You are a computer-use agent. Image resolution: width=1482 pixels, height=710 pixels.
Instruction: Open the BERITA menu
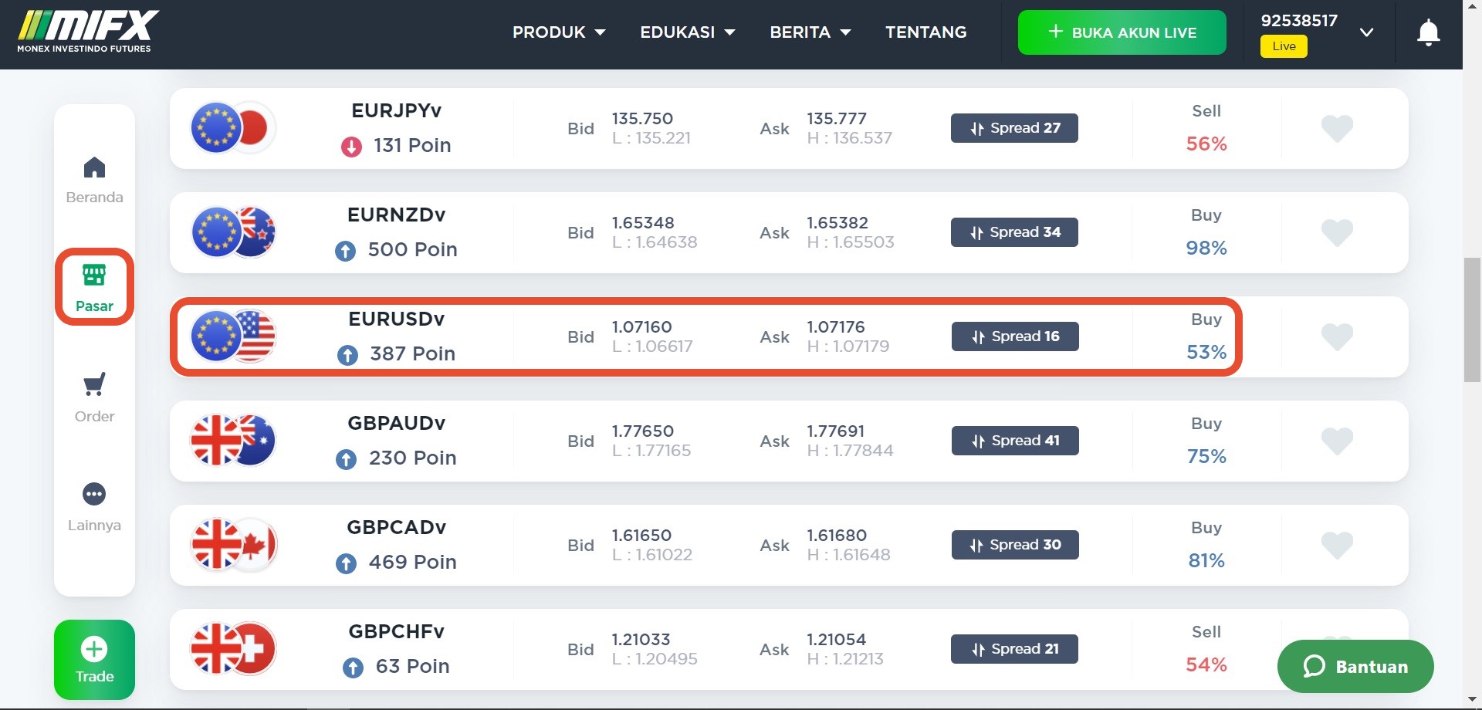(810, 32)
